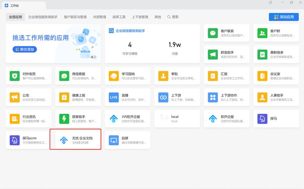This screenshot has width=304, height=189.
Task: Click the 离职继承 title text
Action: click(277, 53)
